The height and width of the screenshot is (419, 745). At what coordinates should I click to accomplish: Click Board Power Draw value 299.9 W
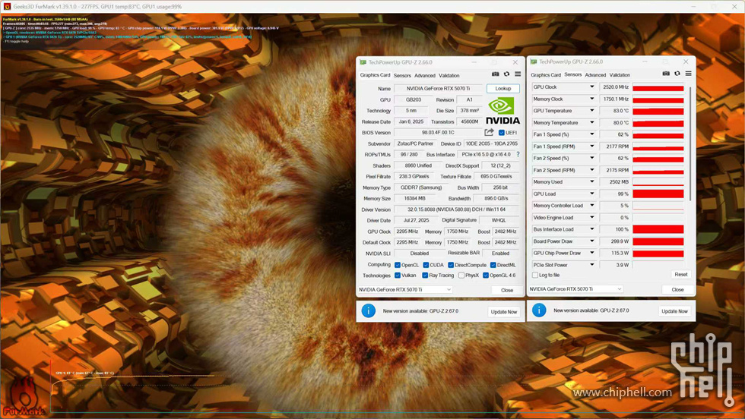[x=615, y=241]
